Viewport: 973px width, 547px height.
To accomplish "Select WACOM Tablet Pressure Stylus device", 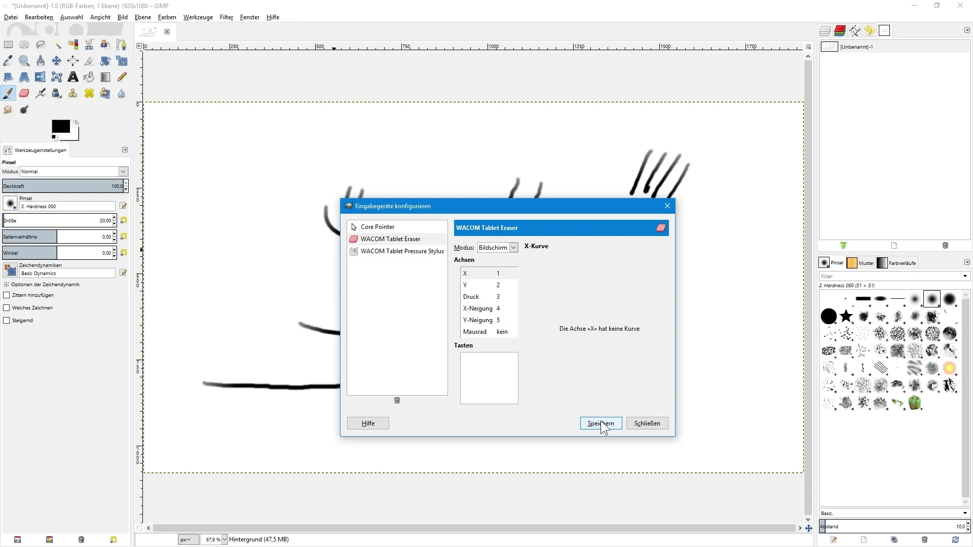I will pyautogui.click(x=402, y=251).
